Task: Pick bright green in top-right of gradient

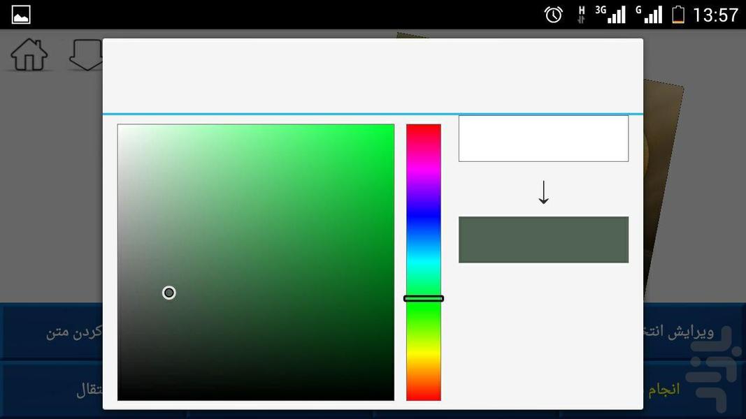Action: point(388,130)
